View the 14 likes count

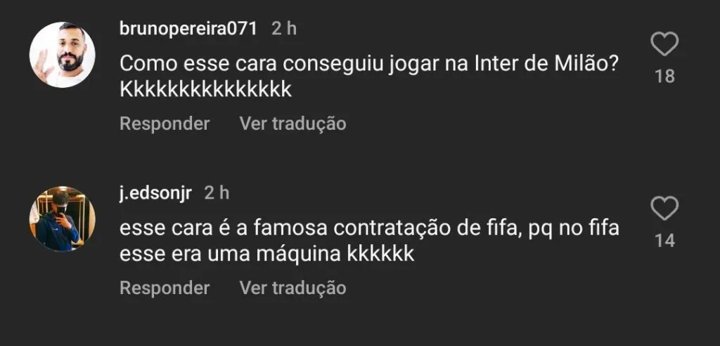(664, 241)
